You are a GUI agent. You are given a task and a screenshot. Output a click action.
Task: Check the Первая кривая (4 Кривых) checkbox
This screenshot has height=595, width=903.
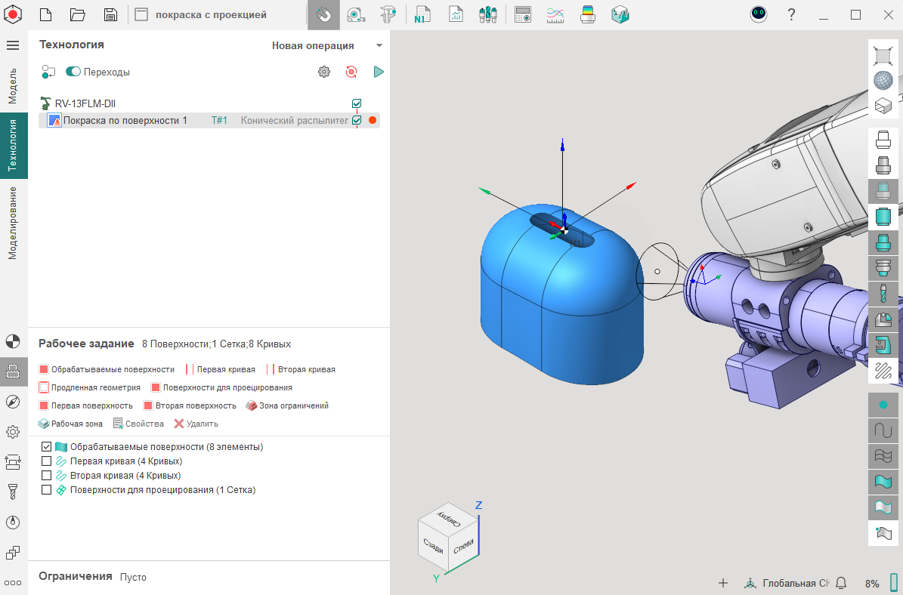47,461
